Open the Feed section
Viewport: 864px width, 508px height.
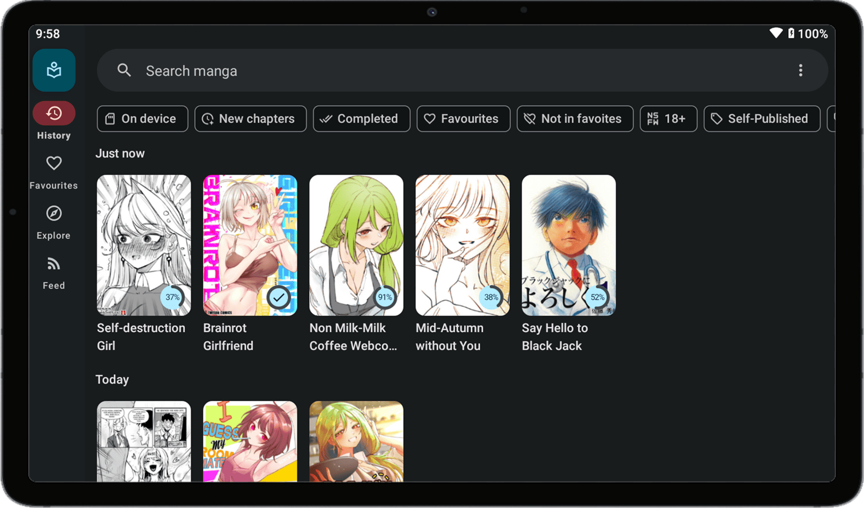[53, 263]
